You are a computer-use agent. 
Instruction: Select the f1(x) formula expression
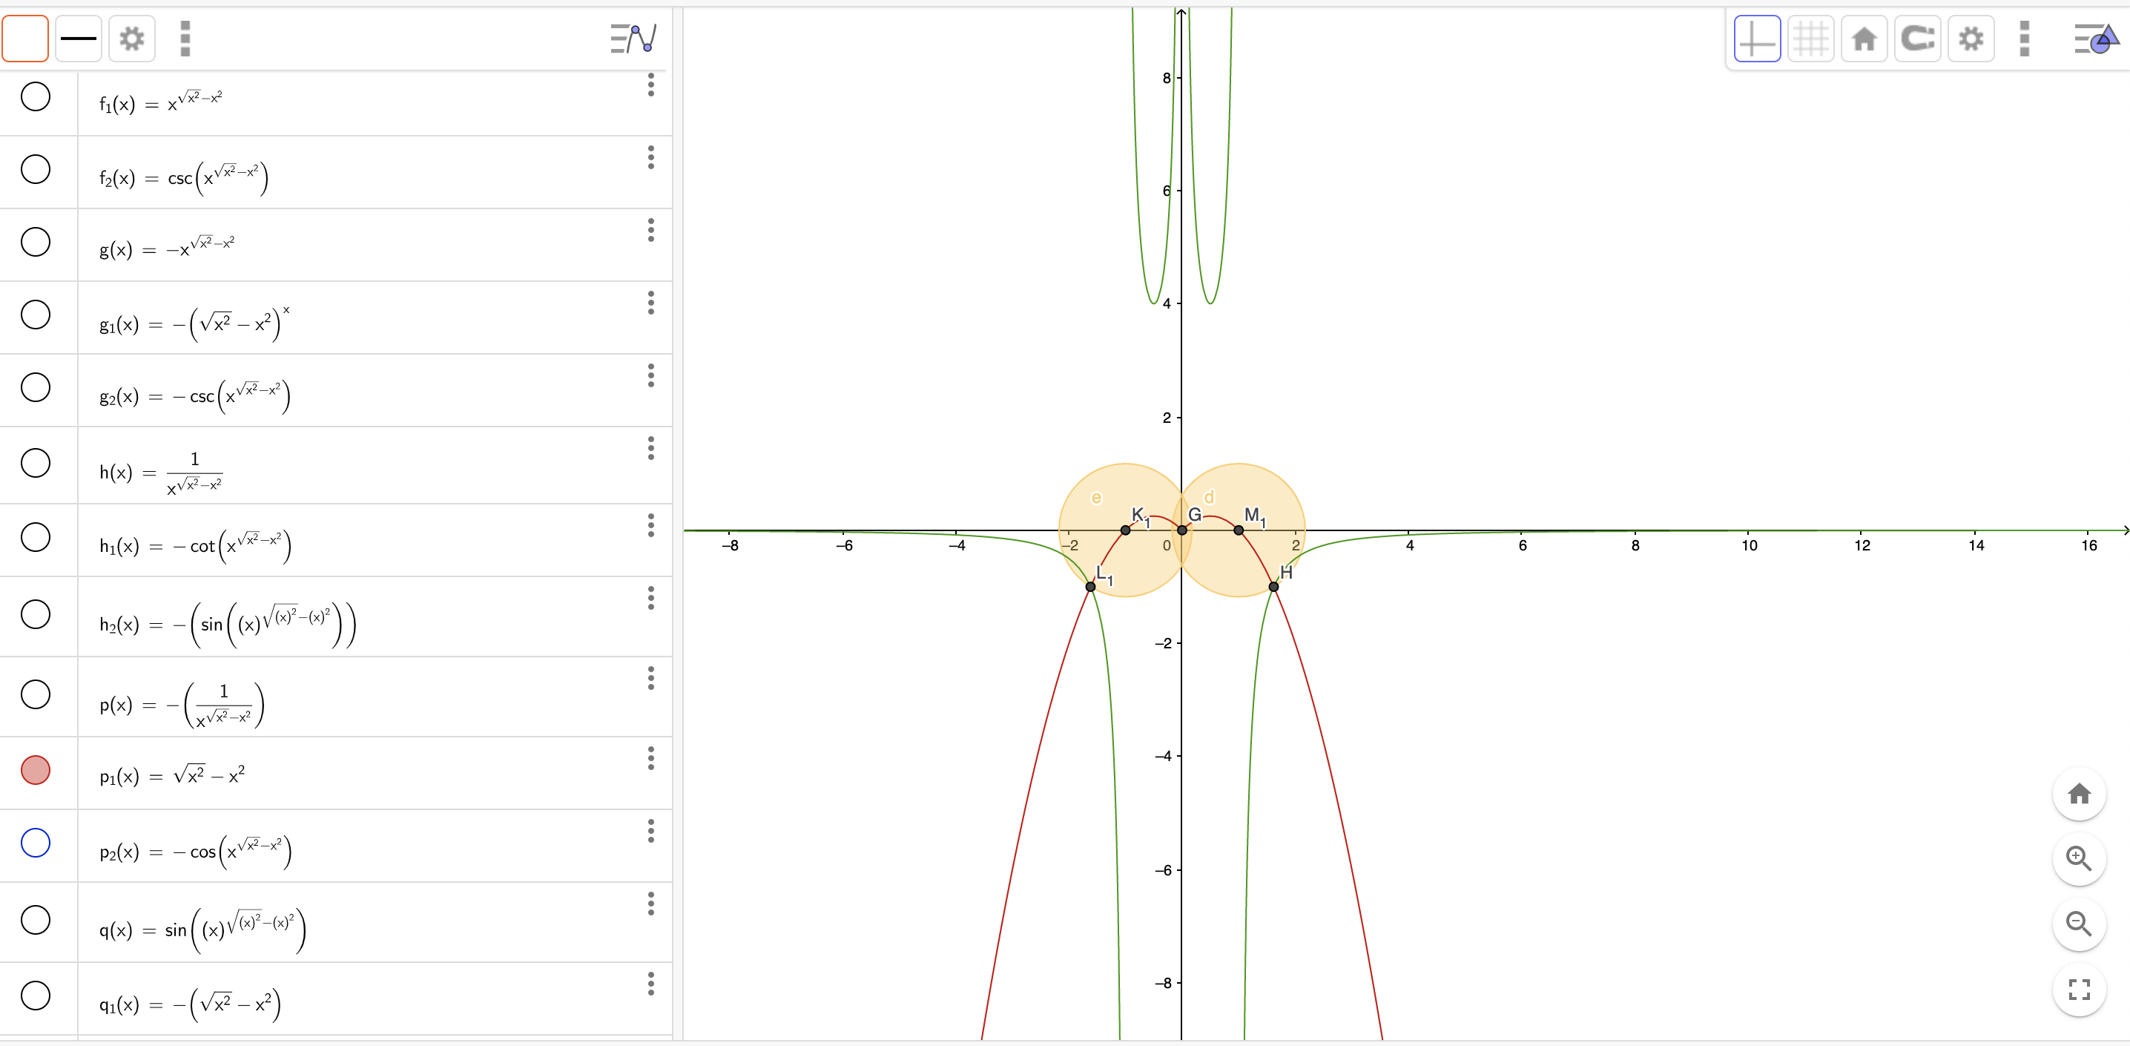coord(161,102)
